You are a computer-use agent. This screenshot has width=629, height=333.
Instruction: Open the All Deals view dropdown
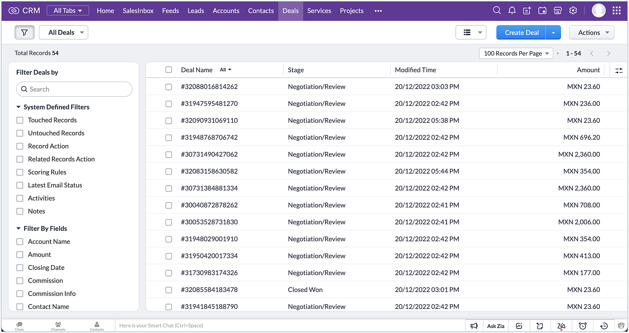click(64, 32)
